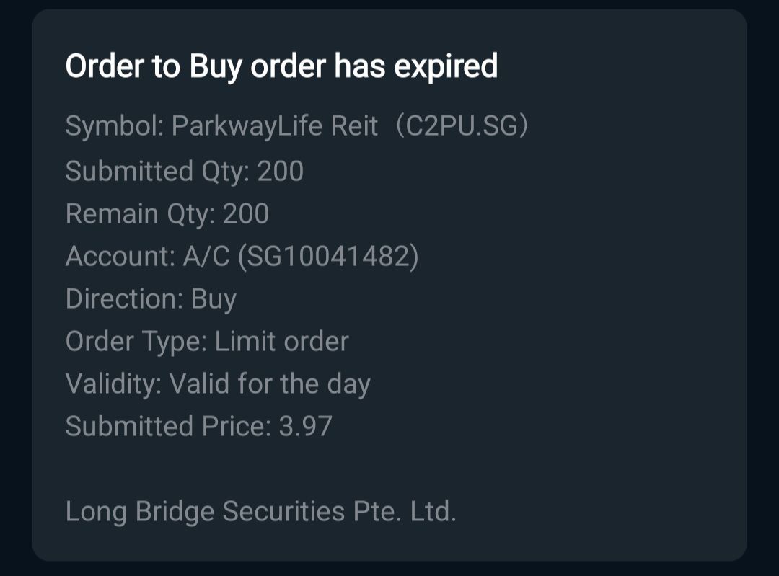Click the "Remain Qty:" label
Image resolution: width=779 pixels, height=576 pixels.
pyautogui.click(x=140, y=214)
